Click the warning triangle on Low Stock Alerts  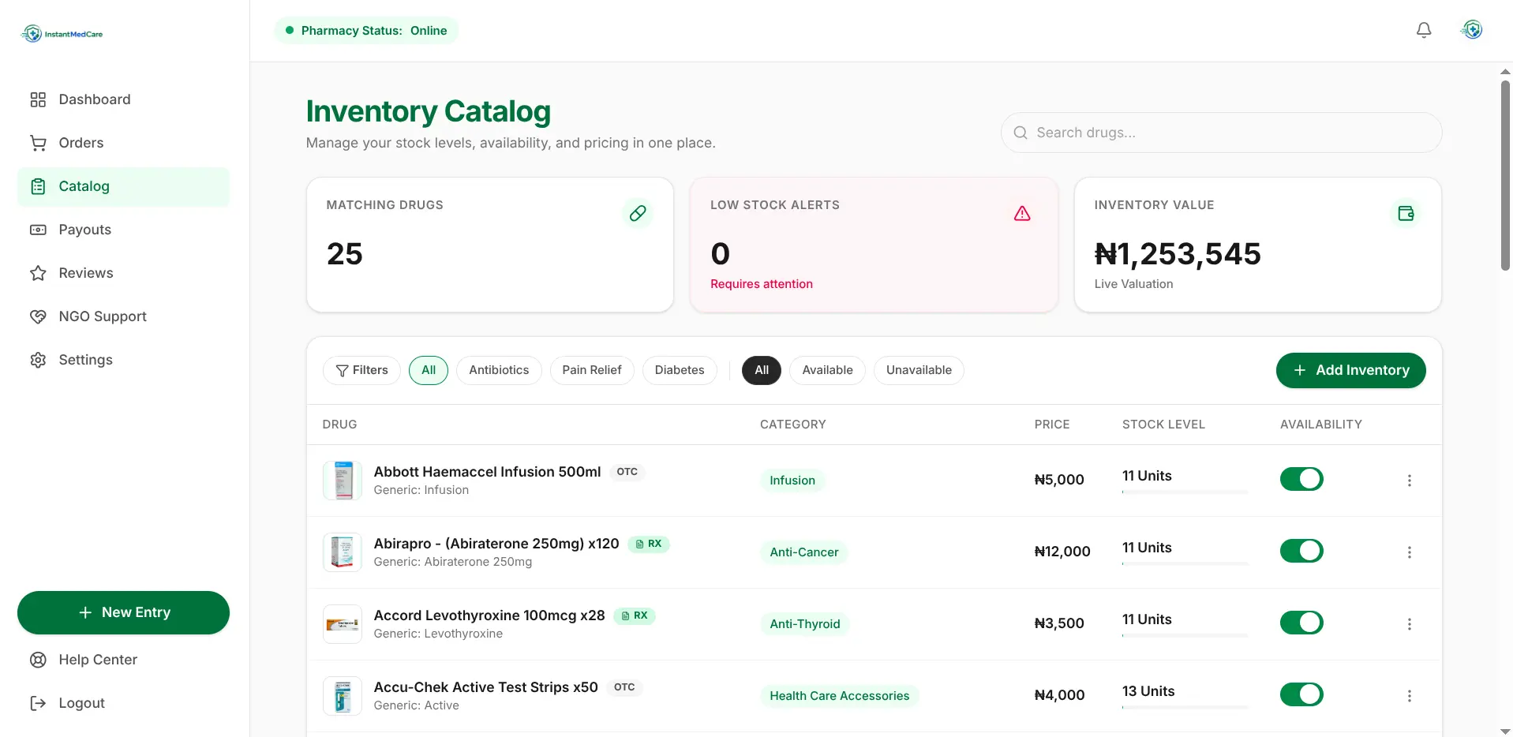click(1022, 213)
